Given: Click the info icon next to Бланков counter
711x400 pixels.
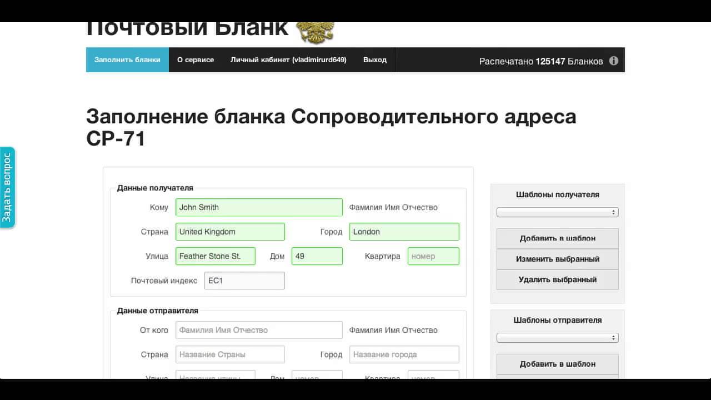Looking at the screenshot, I should coord(613,61).
